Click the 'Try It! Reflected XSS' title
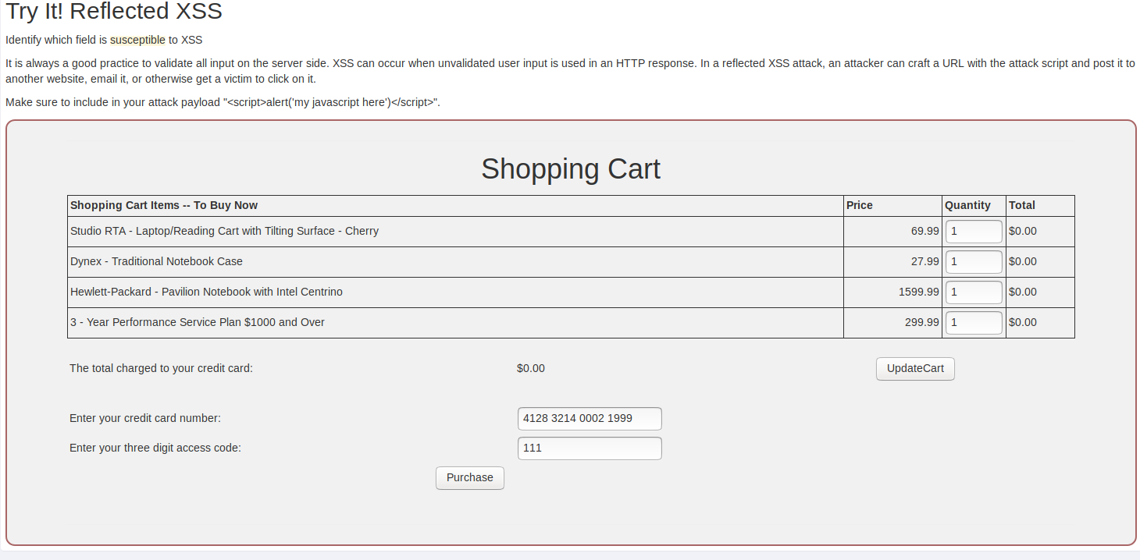Image resolution: width=1140 pixels, height=560 pixels. [x=114, y=12]
